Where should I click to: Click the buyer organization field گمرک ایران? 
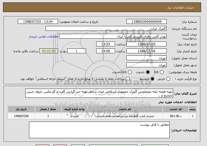tap(106, 29)
